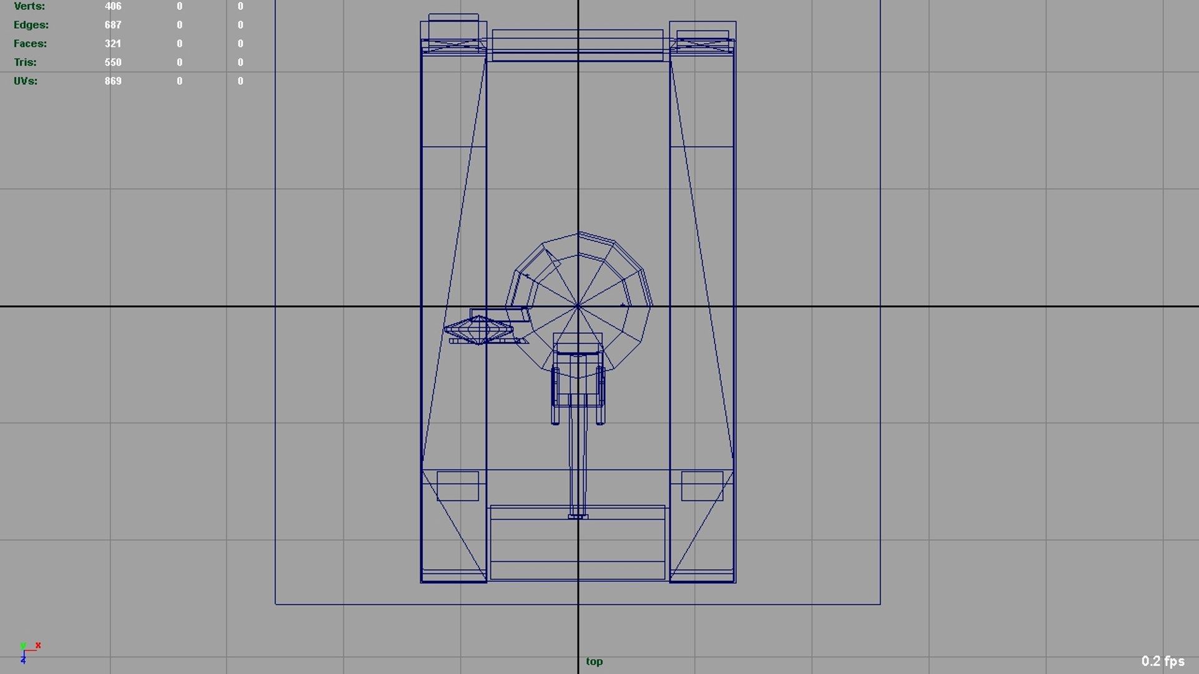Click the 0.2 fps frame rate readout

click(1163, 661)
